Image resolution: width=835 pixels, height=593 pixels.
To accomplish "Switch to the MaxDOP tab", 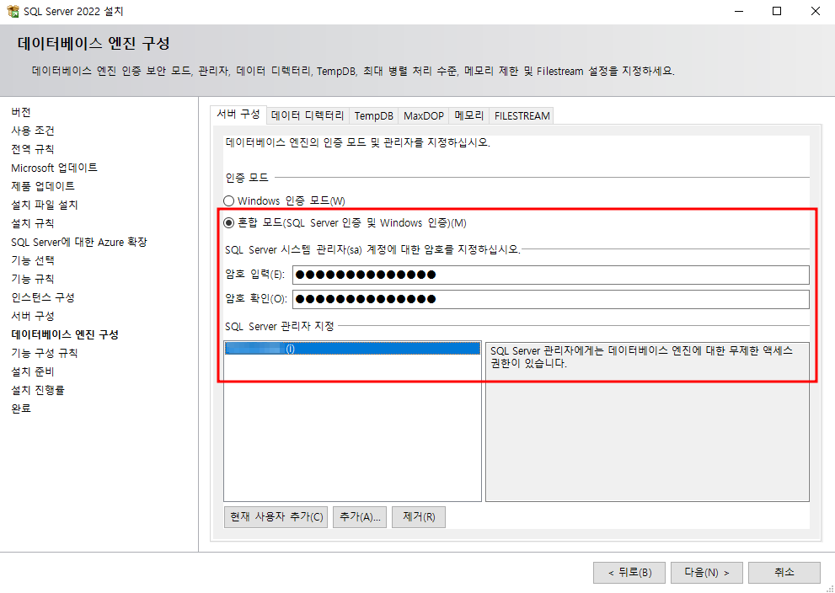I will tap(423, 115).
